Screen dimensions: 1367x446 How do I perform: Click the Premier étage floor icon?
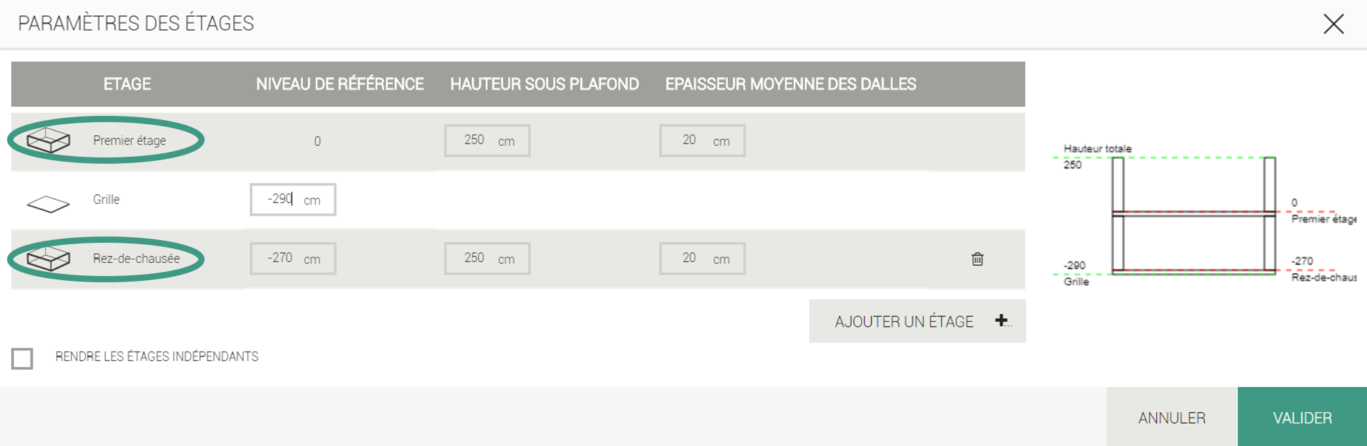tap(49, 140)
